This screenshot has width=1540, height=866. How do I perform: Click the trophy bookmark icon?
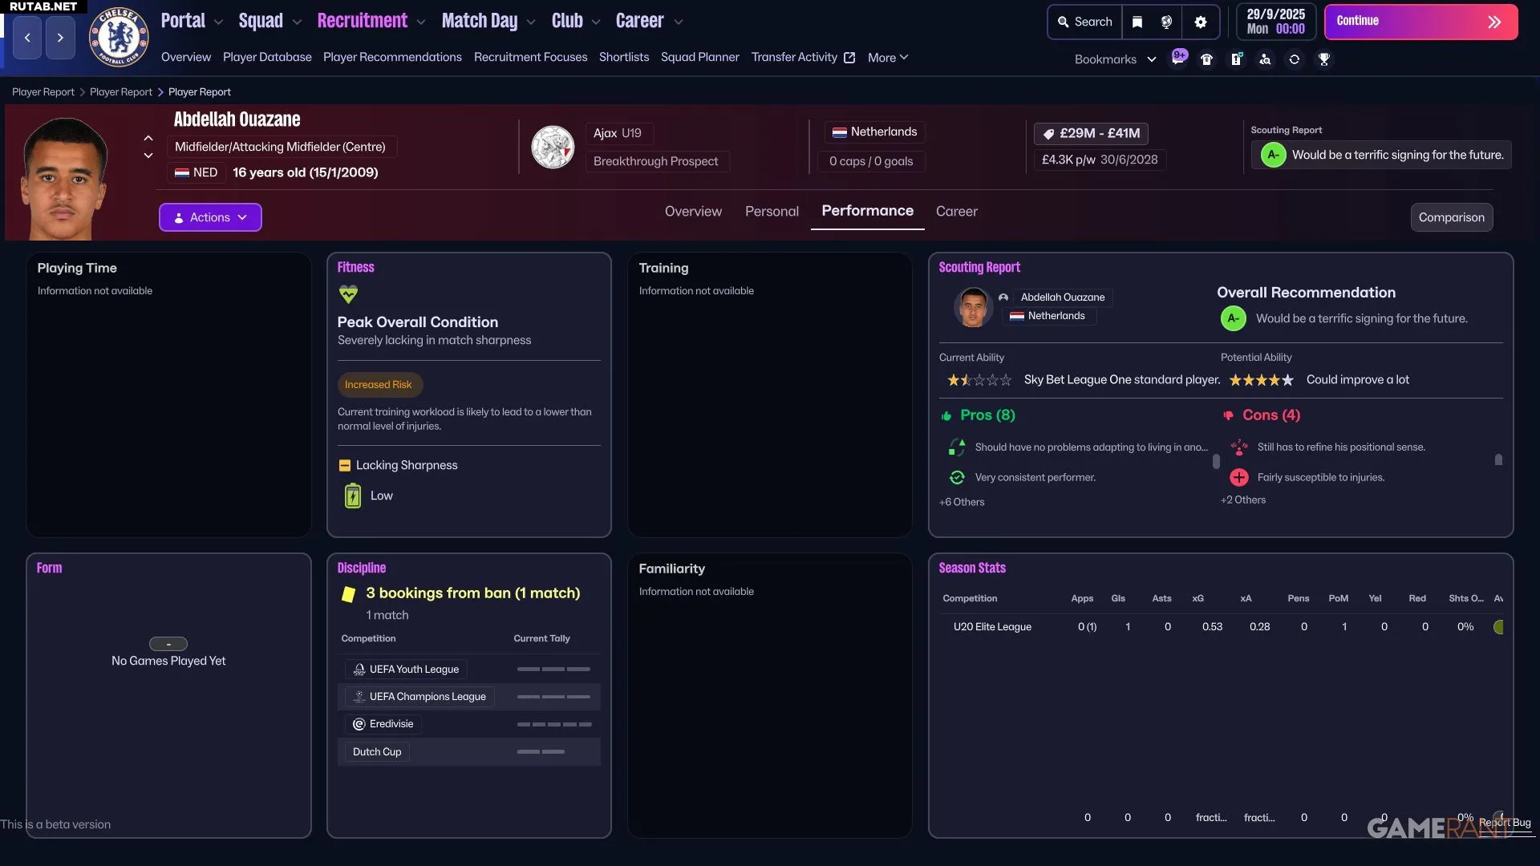pyautogui.click(x=1324, y=59)
